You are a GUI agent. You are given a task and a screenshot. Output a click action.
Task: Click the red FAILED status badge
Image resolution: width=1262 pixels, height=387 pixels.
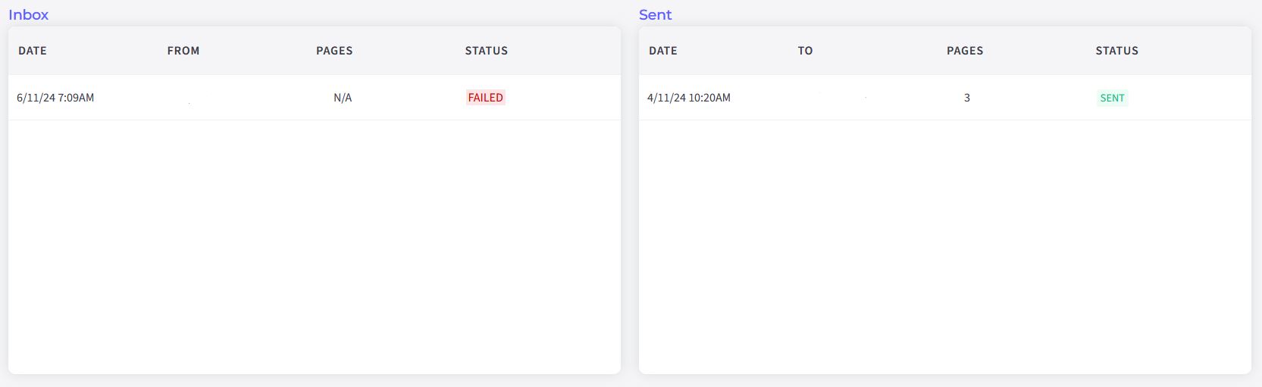point(485,98)
